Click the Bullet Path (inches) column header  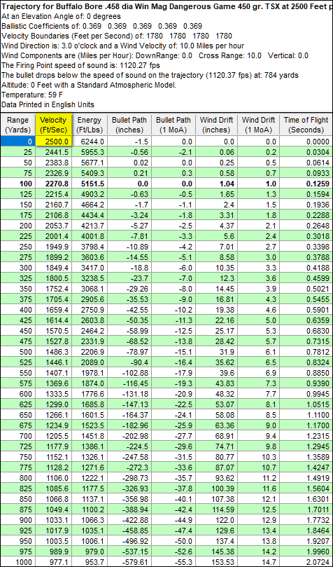coord(129,125)
